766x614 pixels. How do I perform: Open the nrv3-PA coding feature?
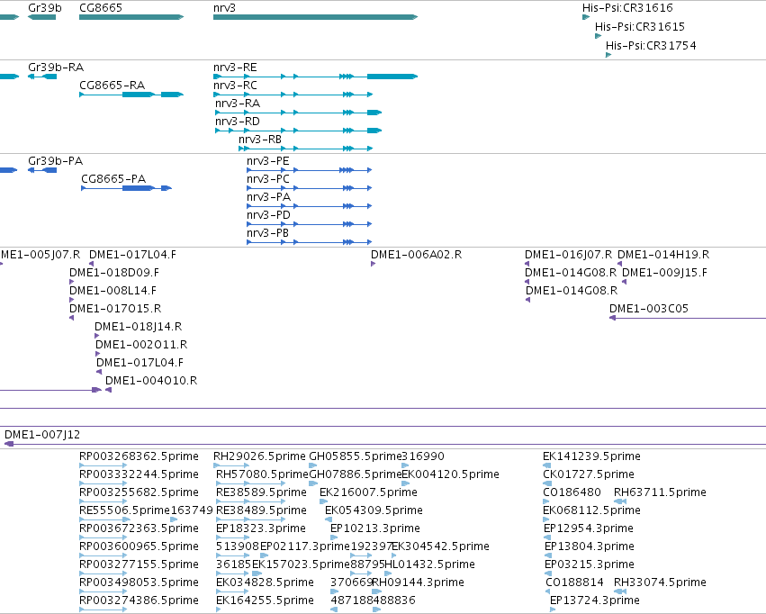pyautogui.click(x=269, y=197)
